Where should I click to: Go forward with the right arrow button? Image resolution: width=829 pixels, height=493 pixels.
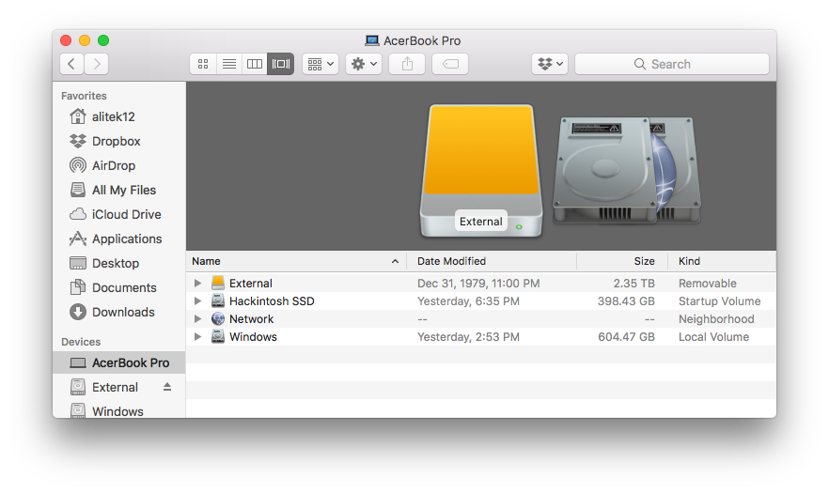click(97, 64)
